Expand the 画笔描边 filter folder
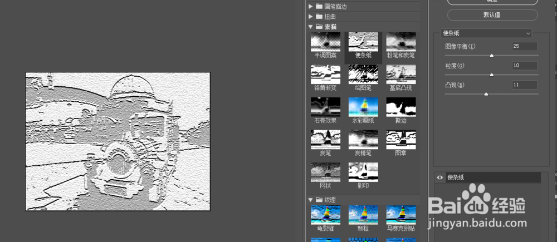This screenshot has width=557, height=242. pos(310,6)
